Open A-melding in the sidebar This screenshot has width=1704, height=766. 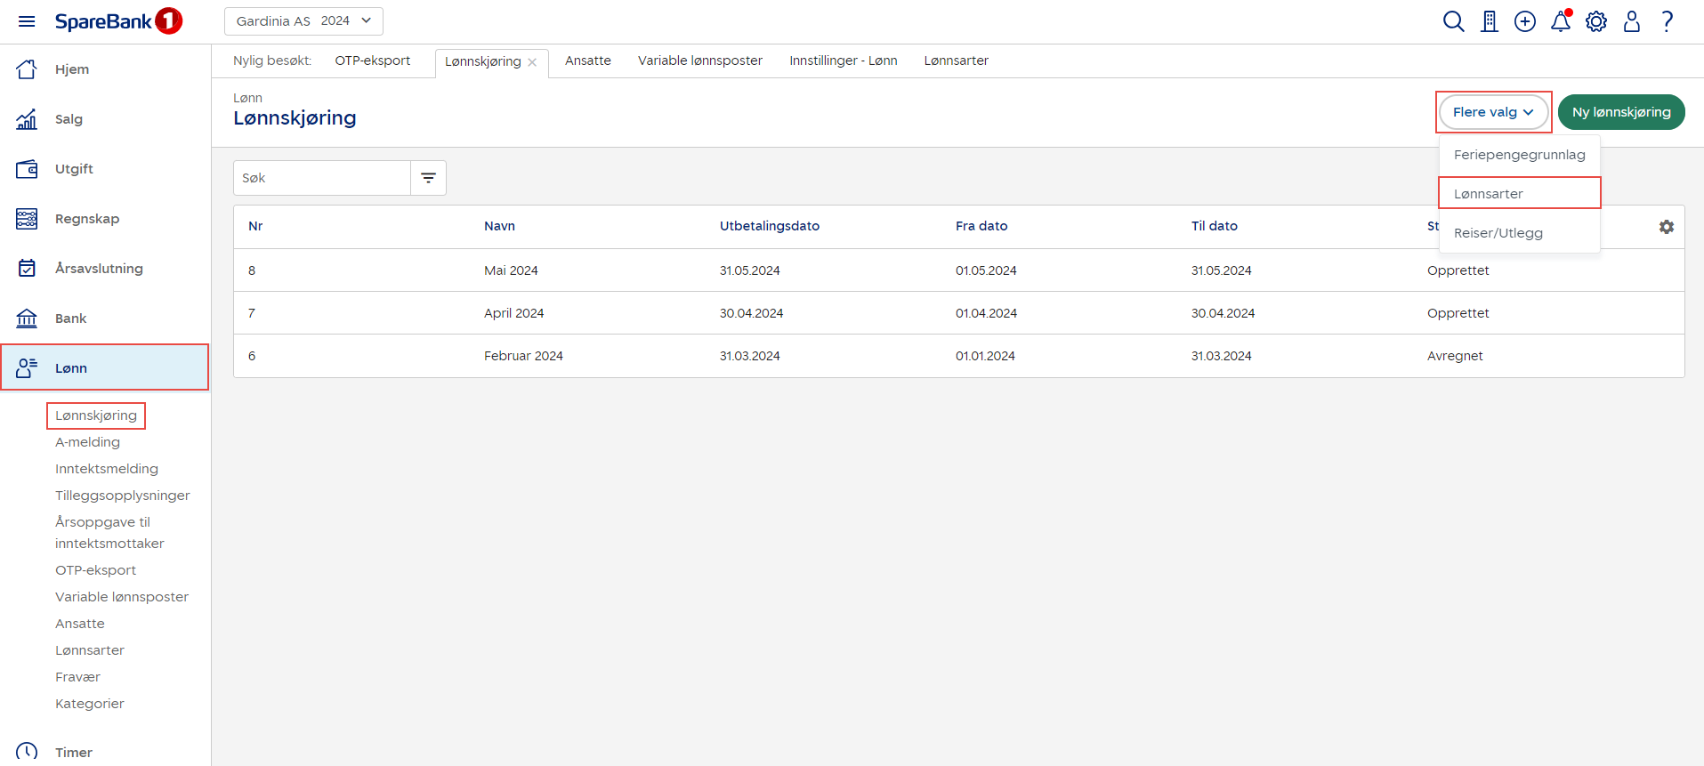(87, 442)
